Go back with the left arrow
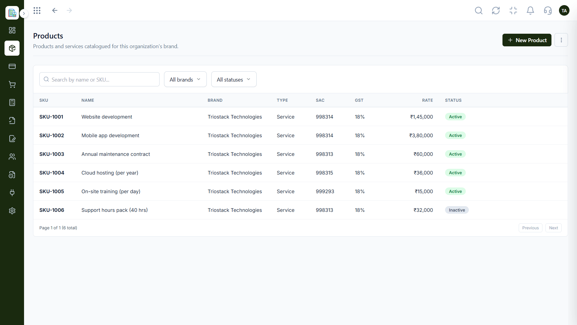Image resolution: width=577 pixels, height=325 pixels. [x=55, y=11]
